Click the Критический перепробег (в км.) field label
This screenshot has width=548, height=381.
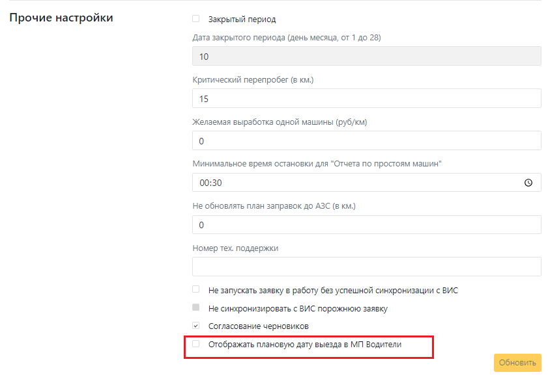253,80
